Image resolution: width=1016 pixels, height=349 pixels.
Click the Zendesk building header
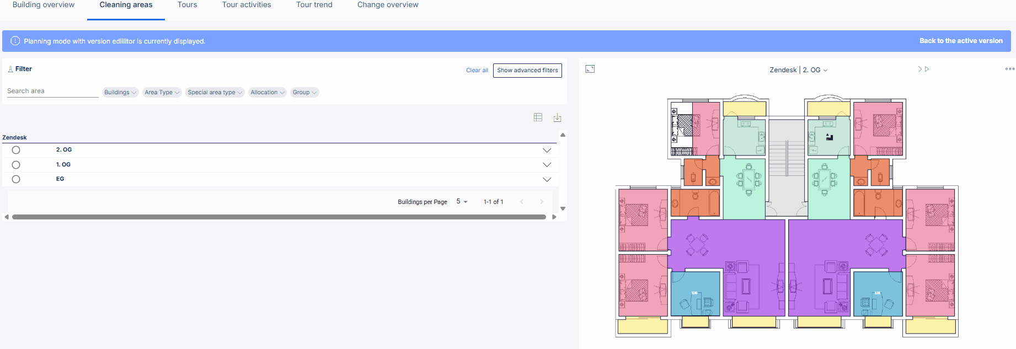pos(14,137)
